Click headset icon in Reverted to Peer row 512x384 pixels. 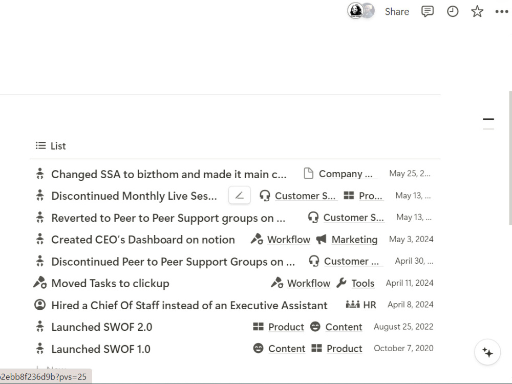(x=313, y=217)
